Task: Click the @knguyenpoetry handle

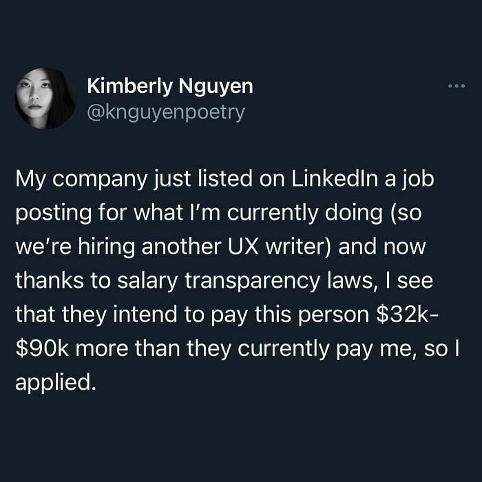Action: point(165,112)
